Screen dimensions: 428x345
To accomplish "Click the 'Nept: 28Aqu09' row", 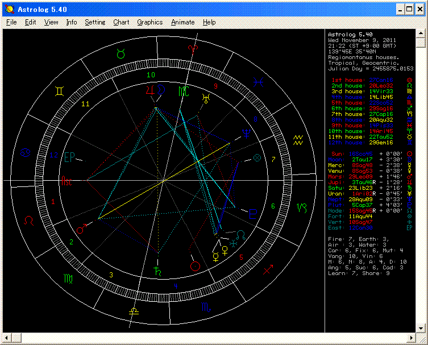I will click(x=370, y=199).
